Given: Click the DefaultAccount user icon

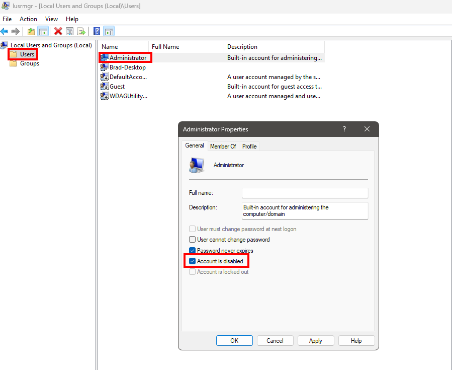Looking at the screenshot, I should (x=105, y=77).
